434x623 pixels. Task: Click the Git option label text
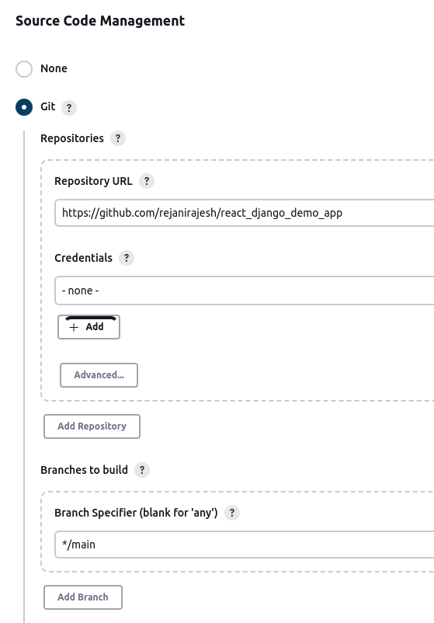click(x=47, y=107)
